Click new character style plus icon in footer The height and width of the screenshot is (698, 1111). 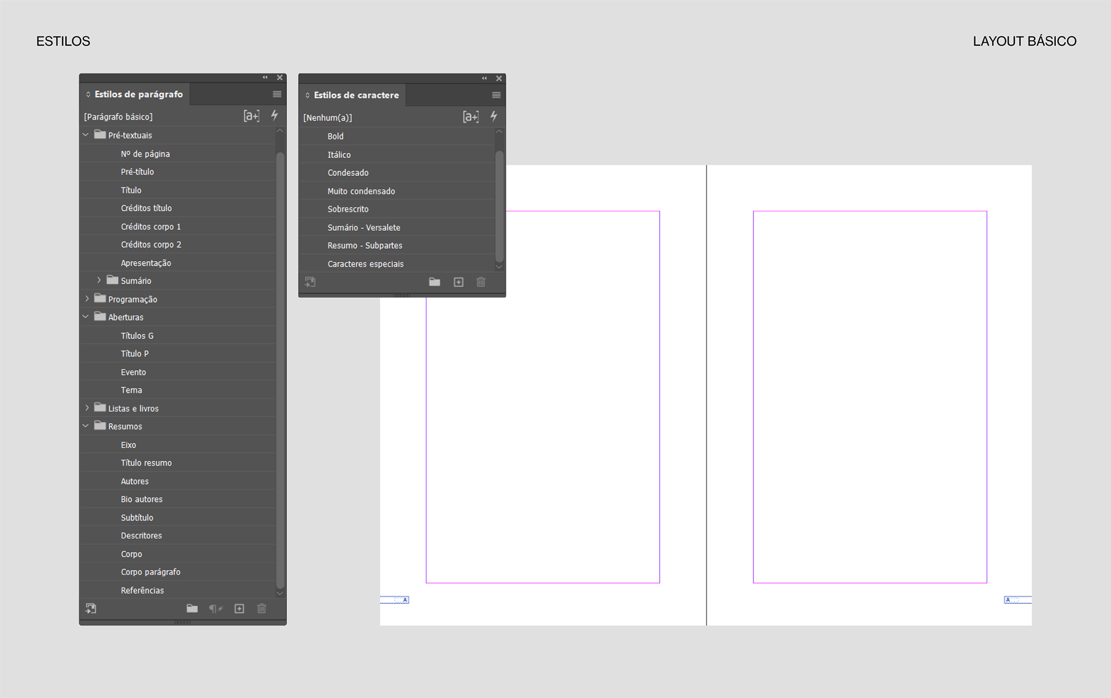pos(458,282)
